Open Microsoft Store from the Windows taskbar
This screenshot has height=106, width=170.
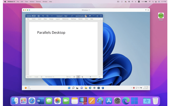99,88
